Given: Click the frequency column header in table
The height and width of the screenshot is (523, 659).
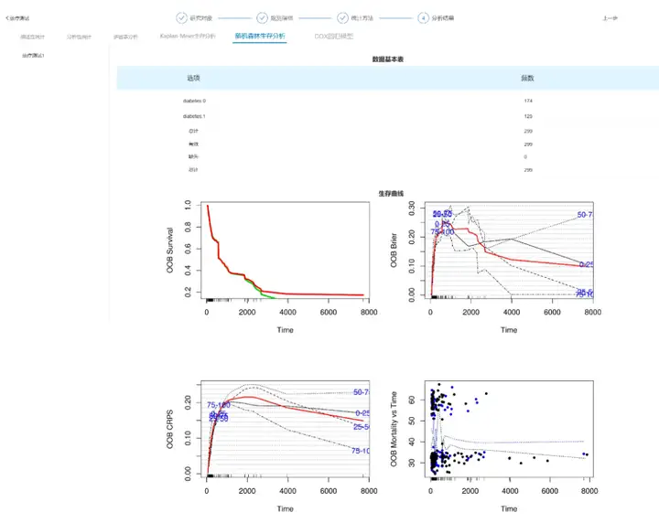Looking at the screenshot, I should (527, 78).
